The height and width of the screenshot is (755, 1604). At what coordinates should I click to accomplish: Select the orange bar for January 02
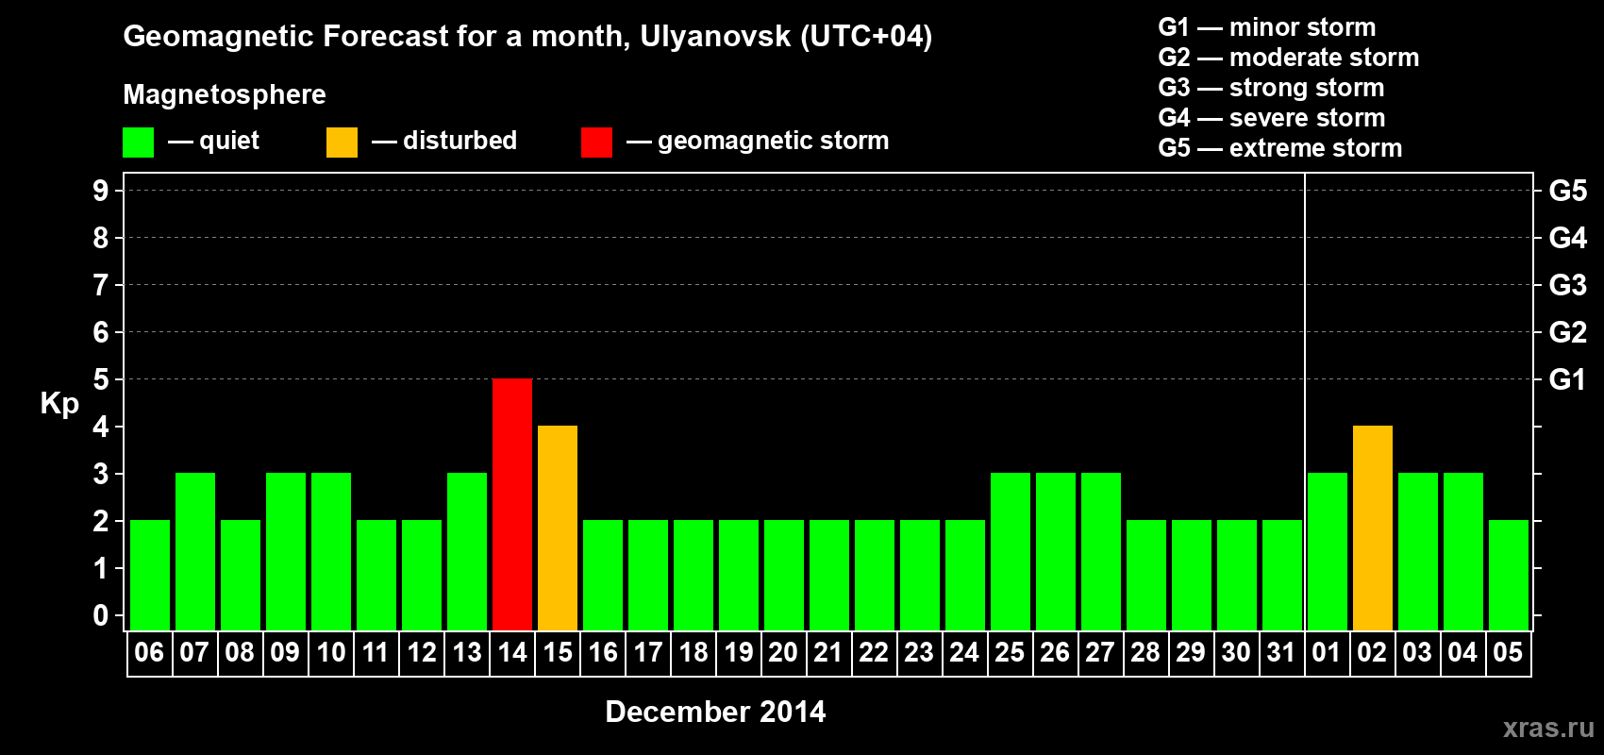pos(1373,528)
